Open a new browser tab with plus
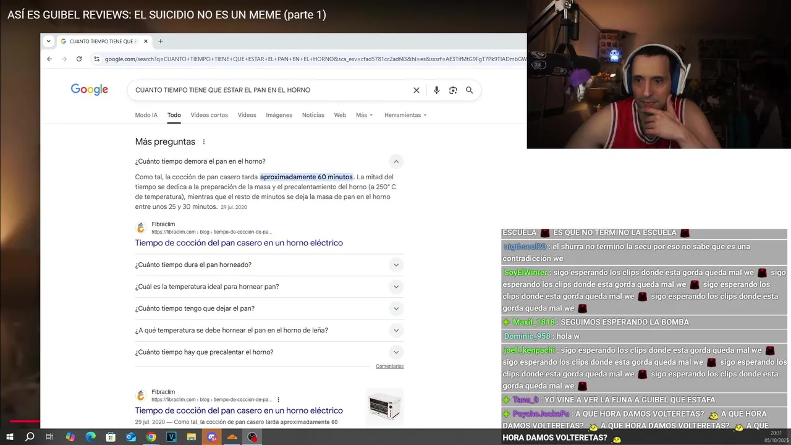This screenshot has width=791, height=445. (x=161, y=41)
